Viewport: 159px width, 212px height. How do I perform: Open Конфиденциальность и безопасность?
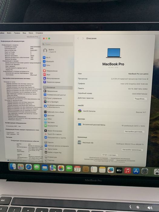pyautogui.click(x=54, y=106)
